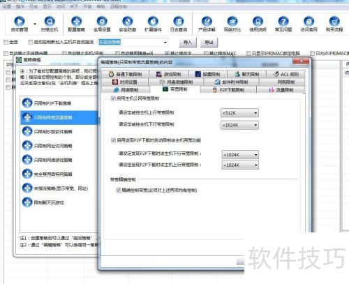Viewport: 349px width, 284px height.
Task: Toggle the 禁止修改IP checkbox
Action: (167, 53)
